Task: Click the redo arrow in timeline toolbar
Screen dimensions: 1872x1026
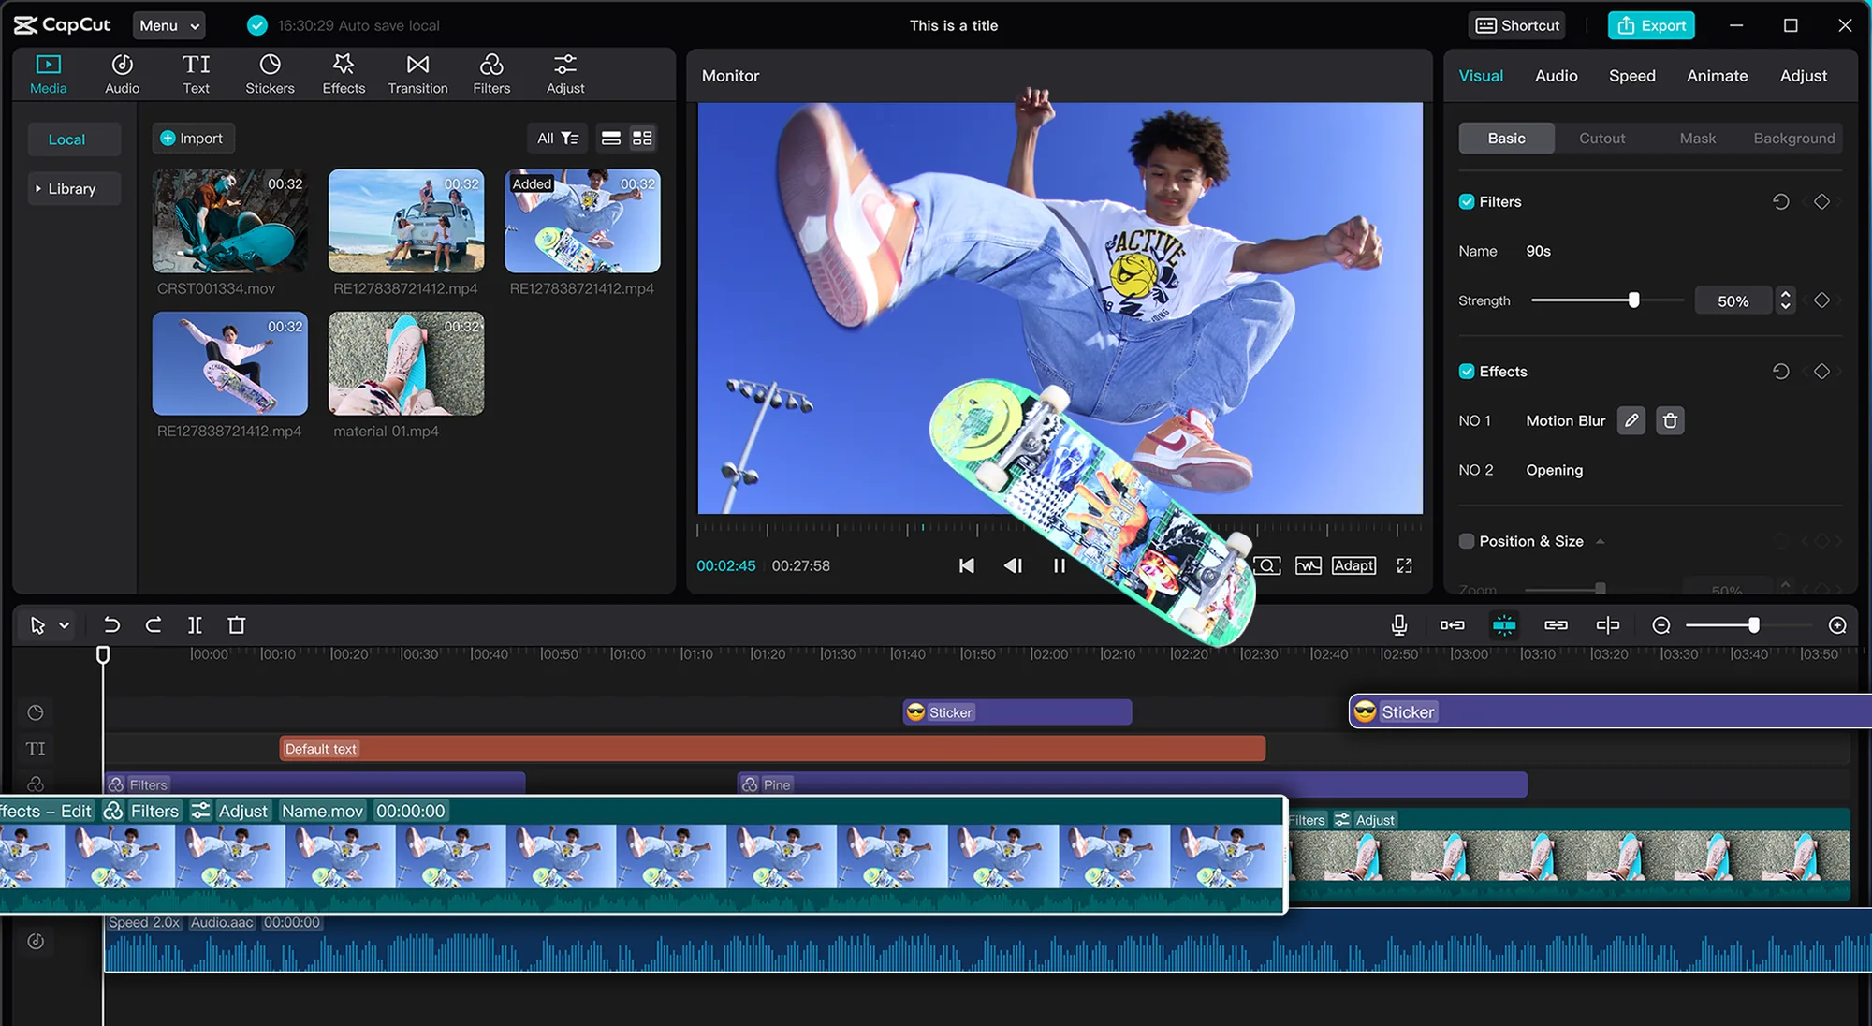Action: tap(154, 624)
